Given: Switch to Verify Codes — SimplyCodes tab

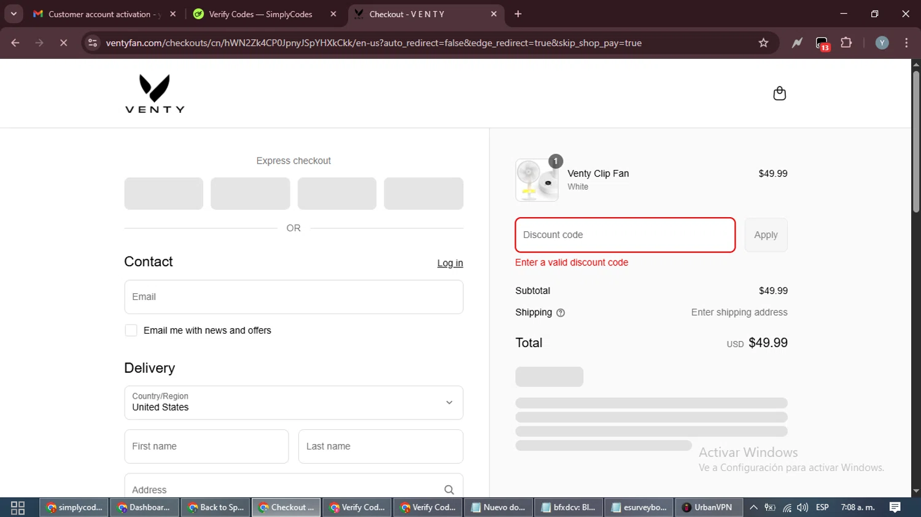Looking at the screenshot, I should coord(265,14).
